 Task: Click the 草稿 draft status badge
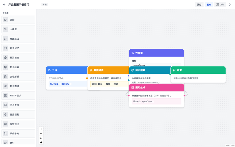click(44, 5)
